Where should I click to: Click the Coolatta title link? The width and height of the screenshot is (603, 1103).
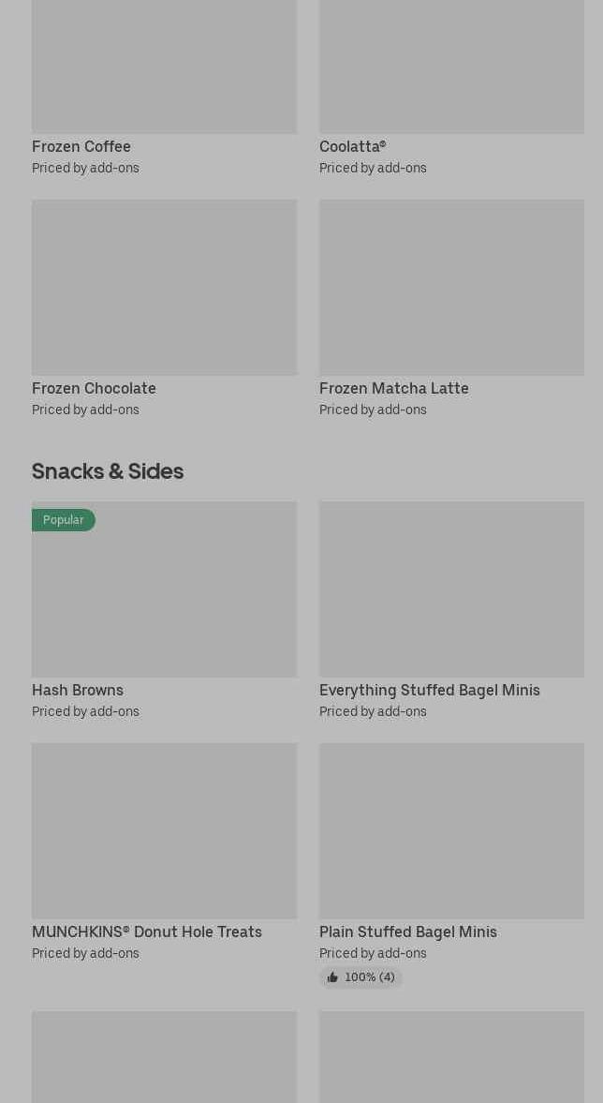pos(352,146)
